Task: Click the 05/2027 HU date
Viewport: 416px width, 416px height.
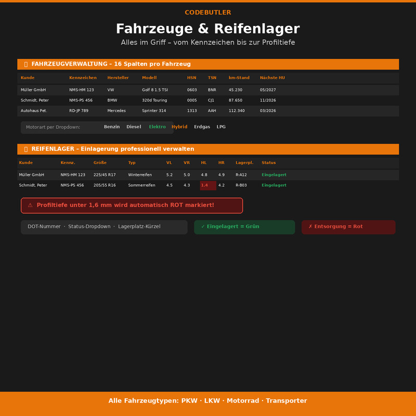Action: (x=268, y=90)
